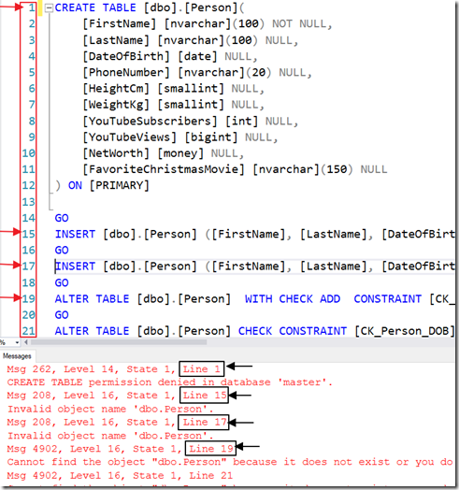Click the ON [PRIMARY] text
The height and width of the screenshot is (490, 459).
(x=108, y=186)
